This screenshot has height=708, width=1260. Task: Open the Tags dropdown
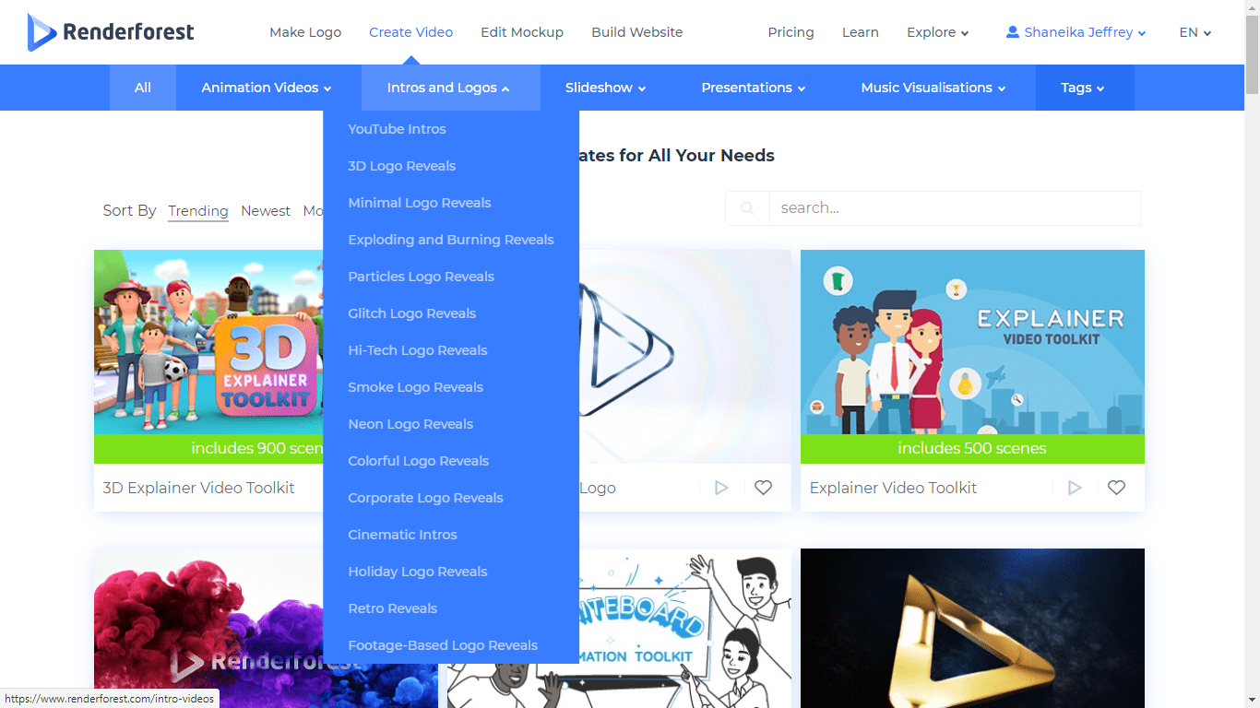[1083, 88]
